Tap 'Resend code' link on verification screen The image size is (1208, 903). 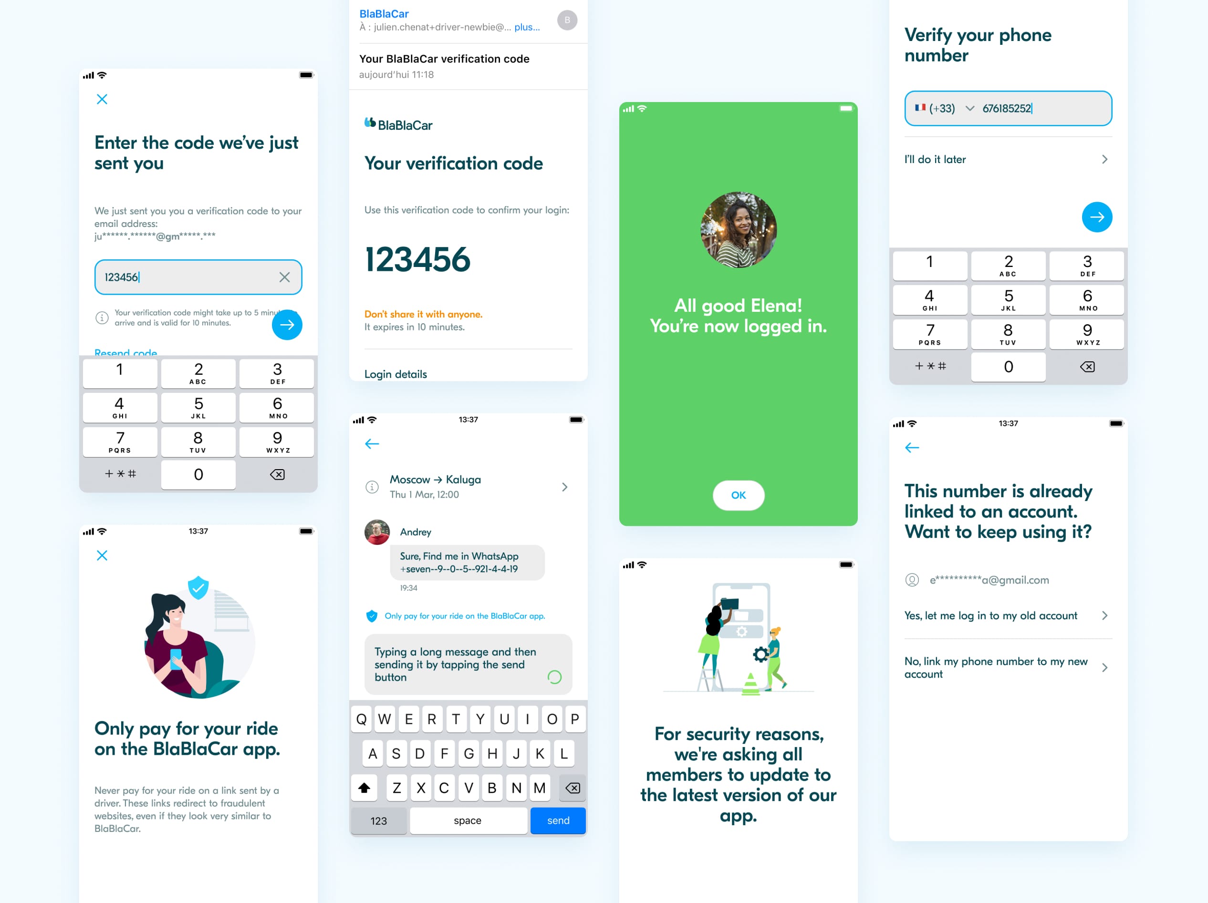pyautogui.click(x=124, y=352)
